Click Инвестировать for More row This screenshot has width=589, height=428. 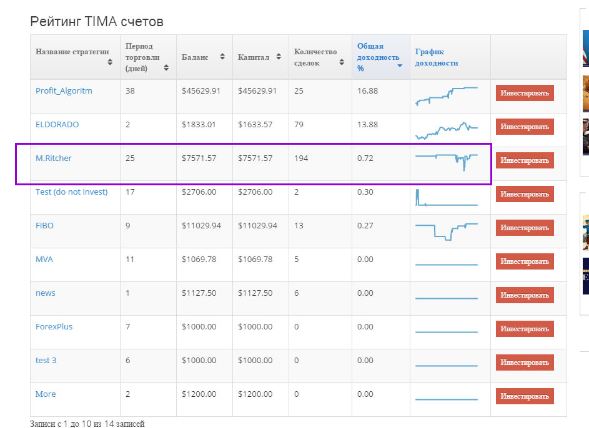tap(525, 396)
